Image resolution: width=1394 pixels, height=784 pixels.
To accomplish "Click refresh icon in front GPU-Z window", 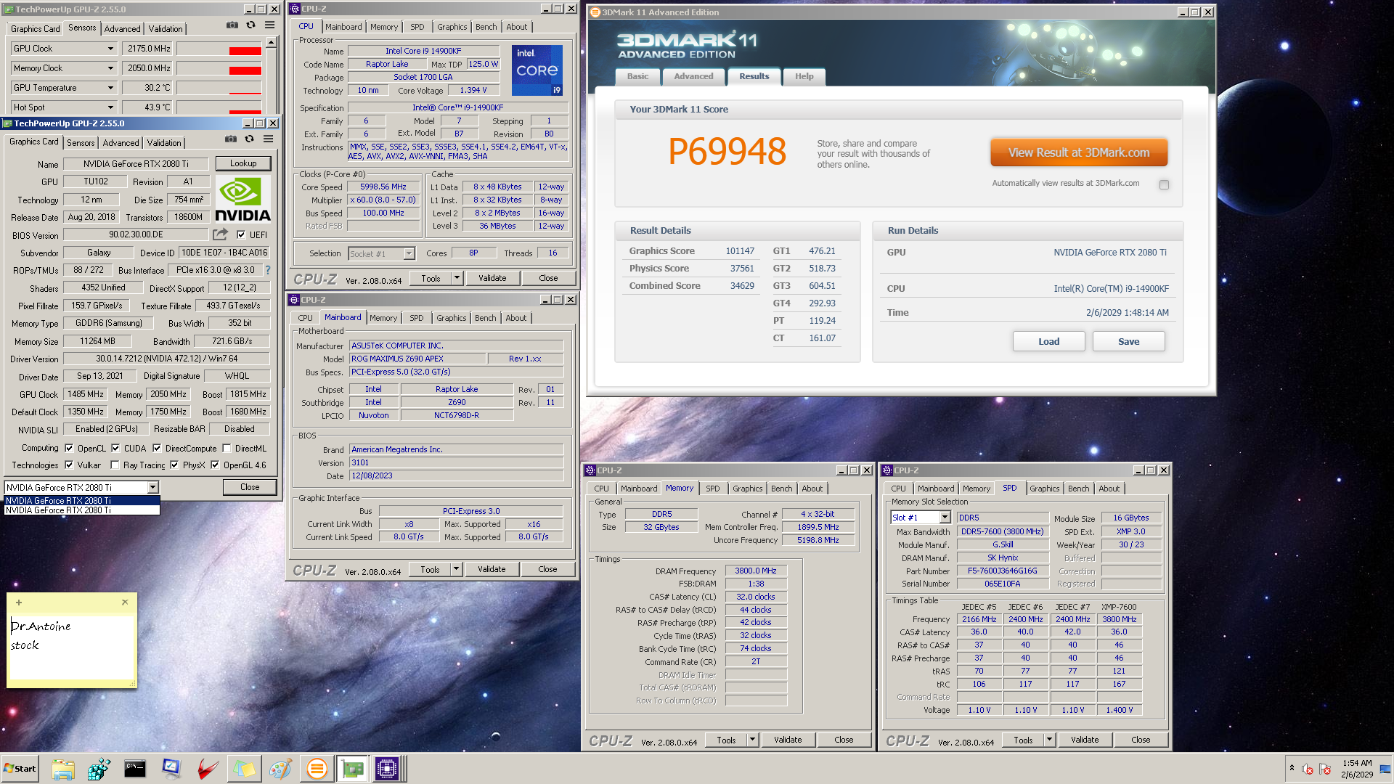I will point(249,139).
